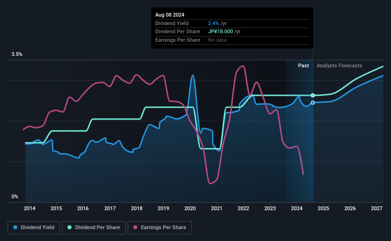Screen dimensions: 391x241
Task: Click the Past section label
Action: [x=303, y=65]
